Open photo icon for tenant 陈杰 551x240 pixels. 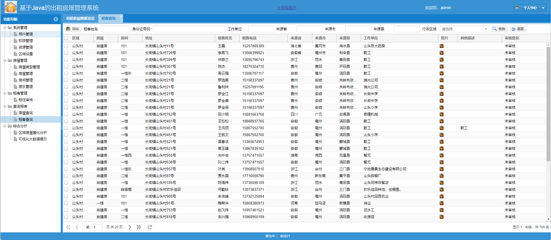point(442,66)
